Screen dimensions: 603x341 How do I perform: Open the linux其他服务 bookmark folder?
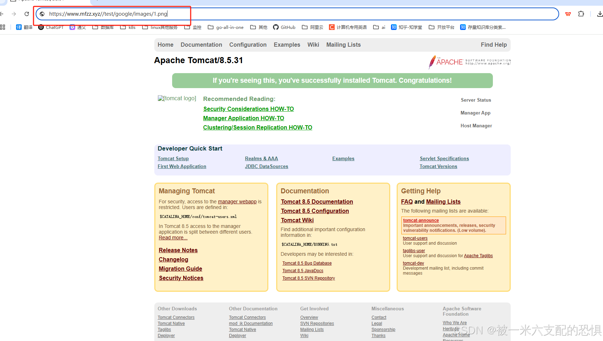coord(160,27)
